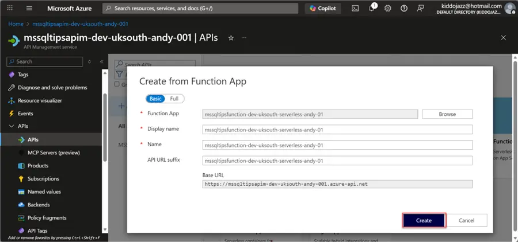Viewport: 518px width, 242px height.
Task: Open the notifications bell
Action: click(372, 8)
